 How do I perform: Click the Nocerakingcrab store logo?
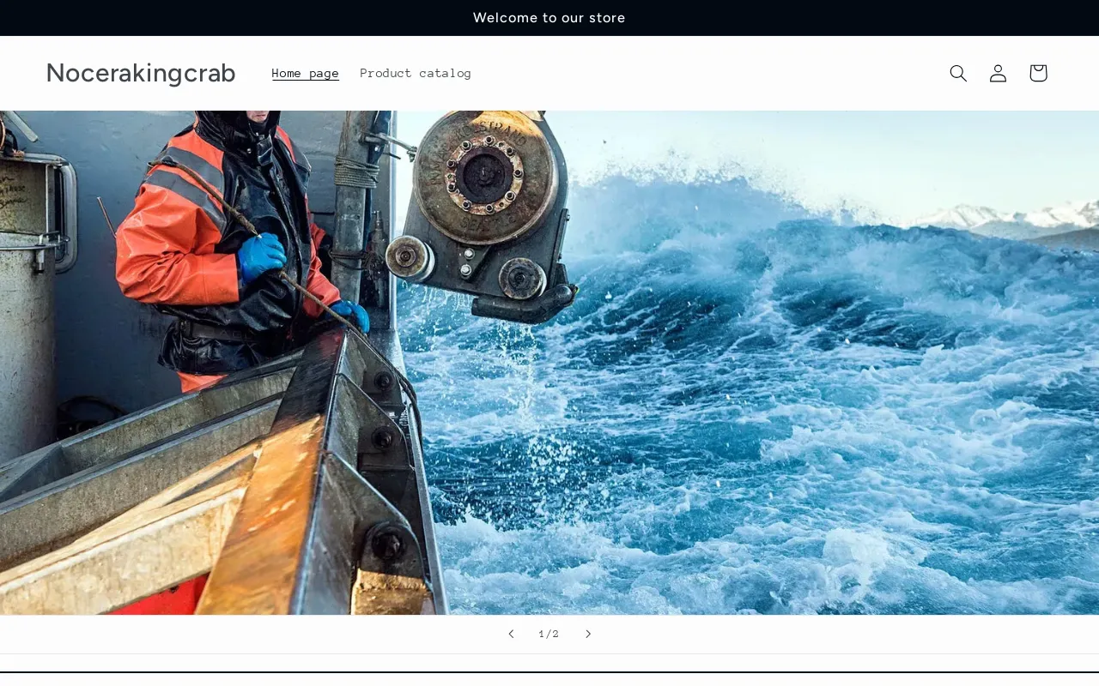pyautogui.click(x=141, y=73)
